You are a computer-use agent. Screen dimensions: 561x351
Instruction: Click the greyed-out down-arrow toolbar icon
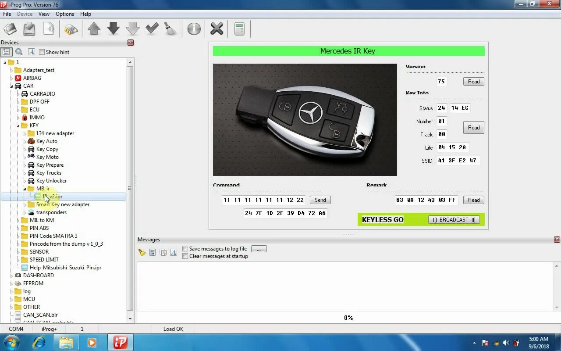(132, 29)
